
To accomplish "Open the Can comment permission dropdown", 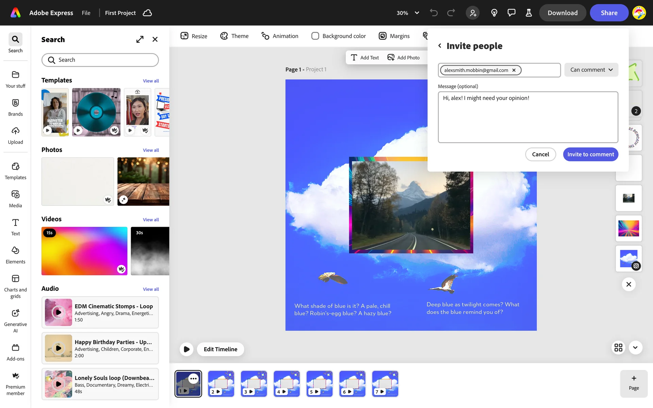I will click(x=591, y=70).
